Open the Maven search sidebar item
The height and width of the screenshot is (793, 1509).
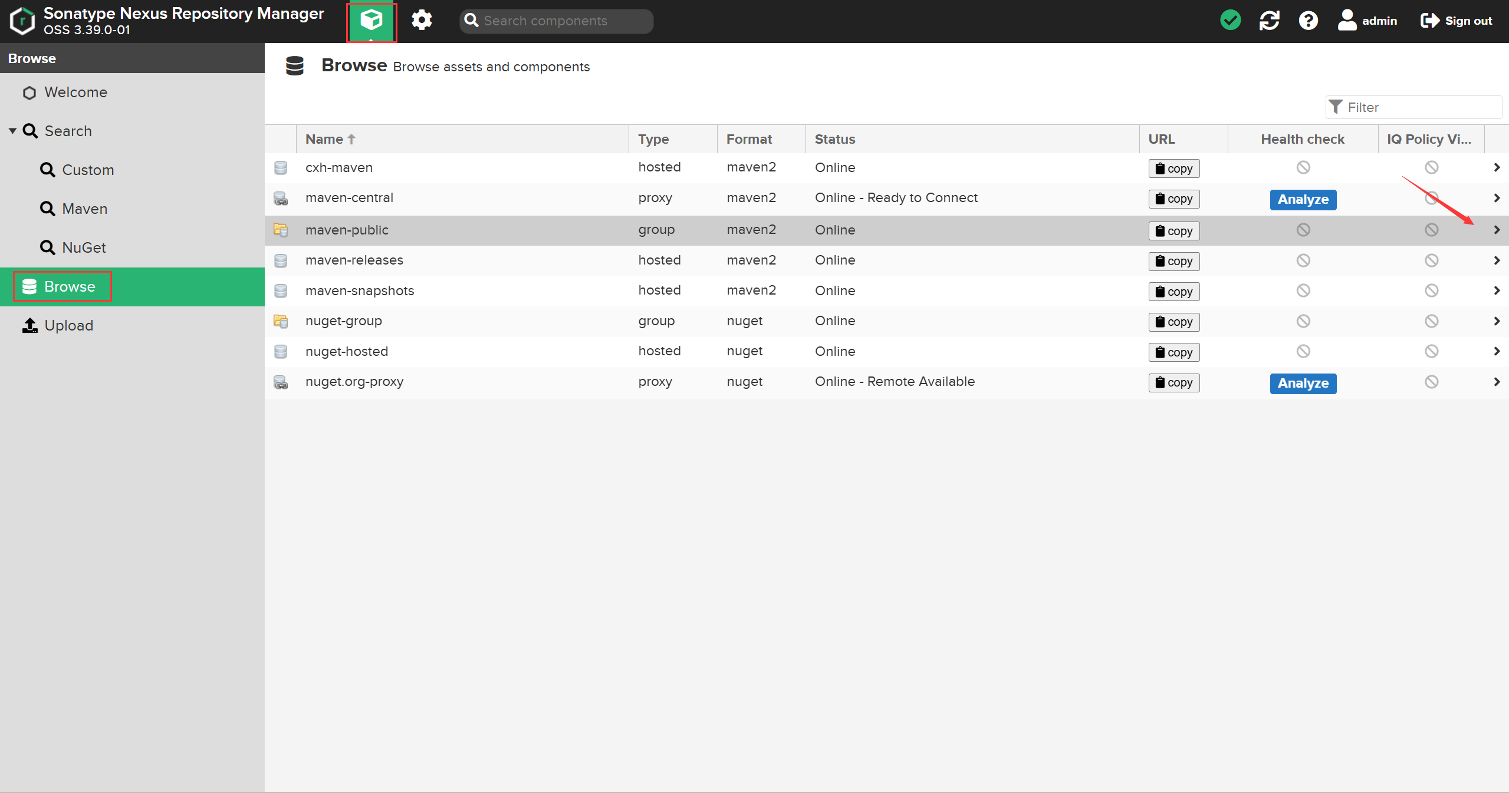point(84,209)
